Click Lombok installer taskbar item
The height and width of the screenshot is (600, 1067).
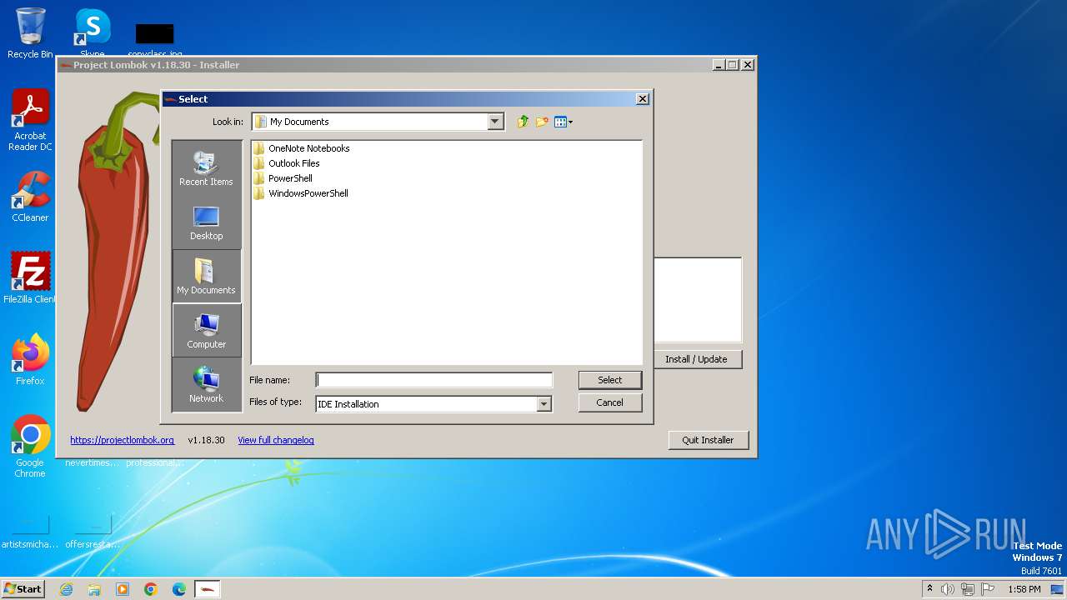208,589
